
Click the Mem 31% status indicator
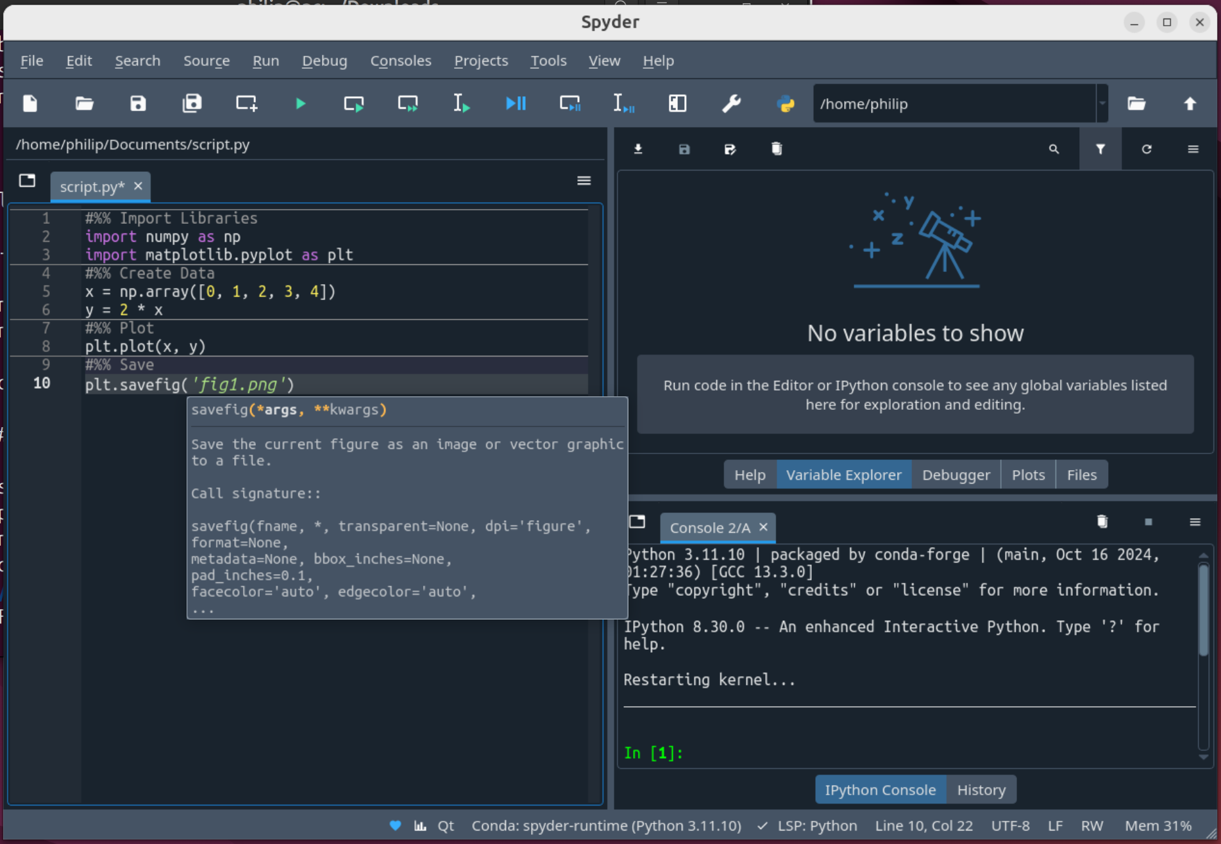(x=1158, y=825)
